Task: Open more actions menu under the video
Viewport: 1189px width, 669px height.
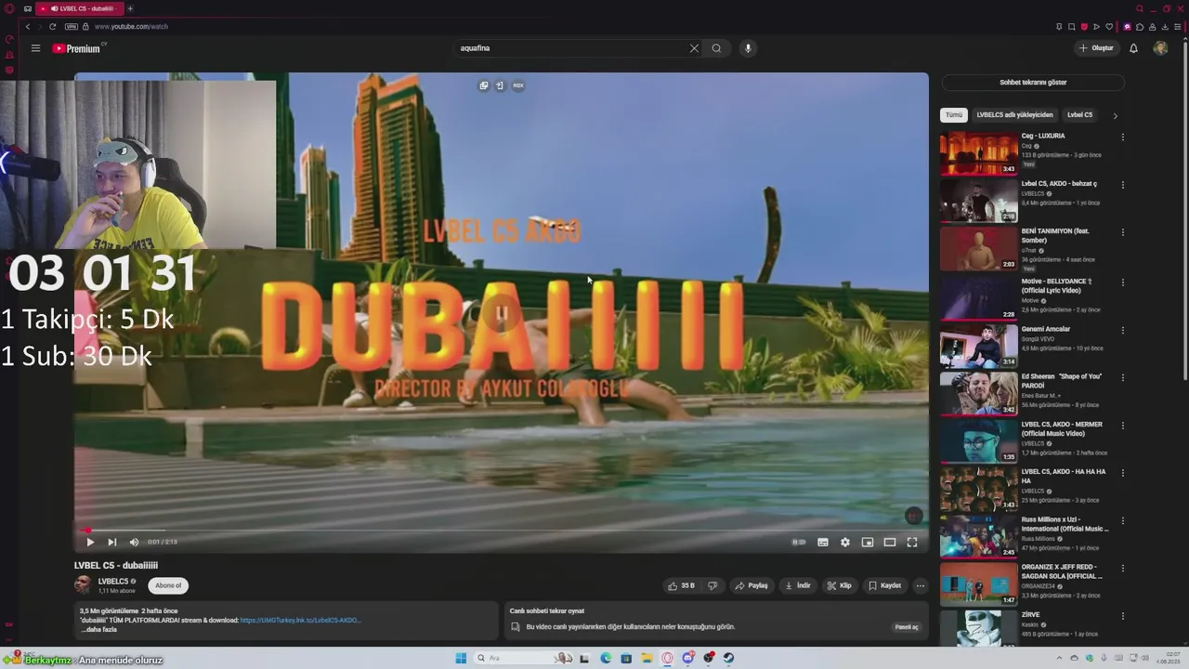Action: [921, 585]
